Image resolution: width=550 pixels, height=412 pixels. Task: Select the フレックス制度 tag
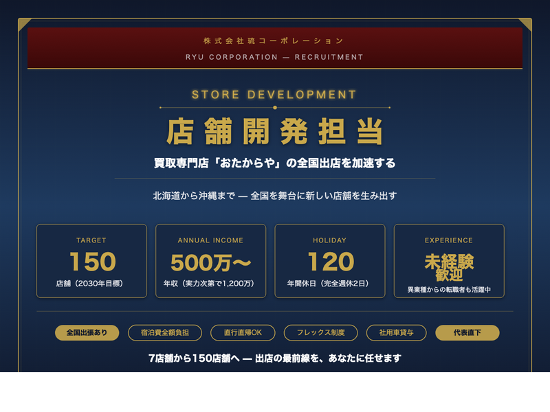(320, 333)
